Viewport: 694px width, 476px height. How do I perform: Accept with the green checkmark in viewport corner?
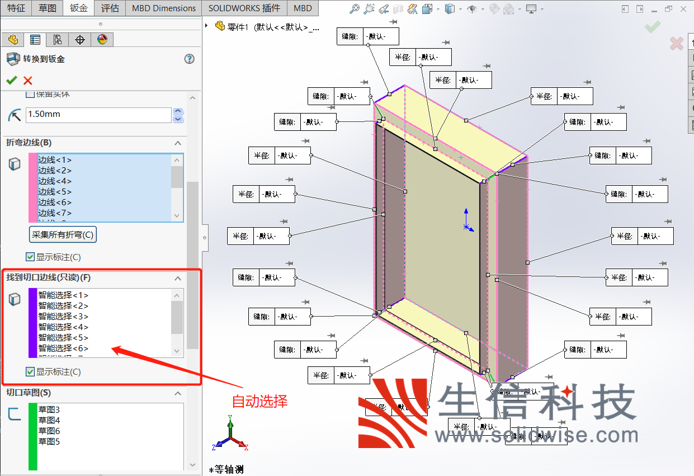pos(652,26)
